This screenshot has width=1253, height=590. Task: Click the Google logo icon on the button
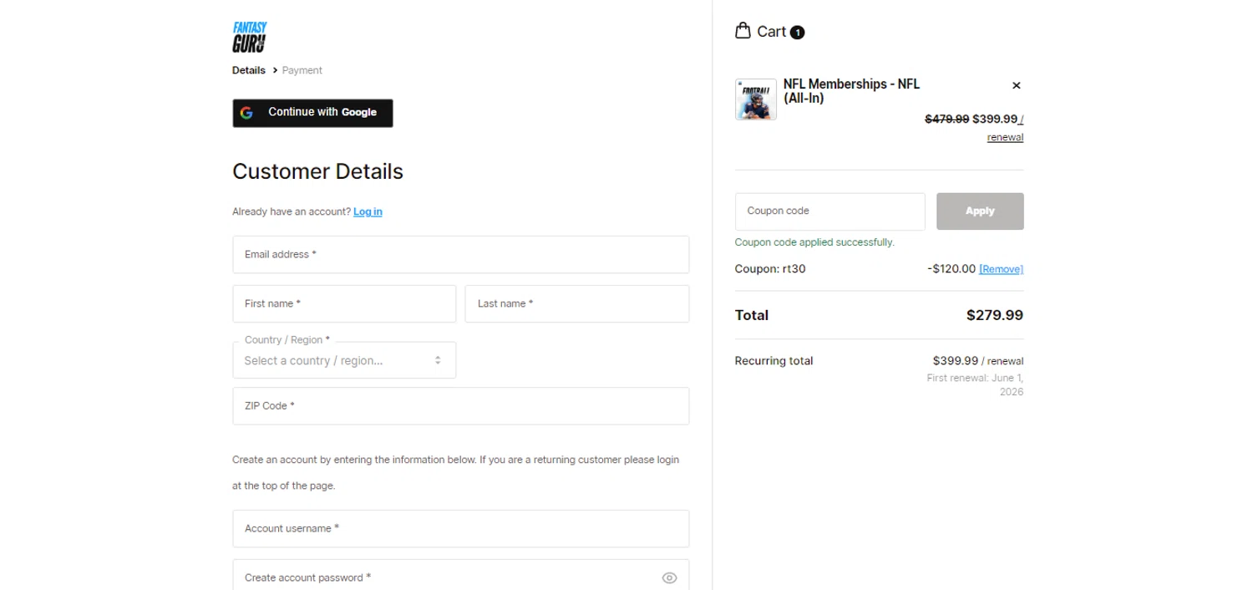click(246, 113)
